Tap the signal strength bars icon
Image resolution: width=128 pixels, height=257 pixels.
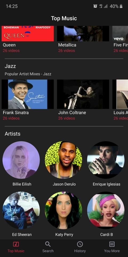106,6
